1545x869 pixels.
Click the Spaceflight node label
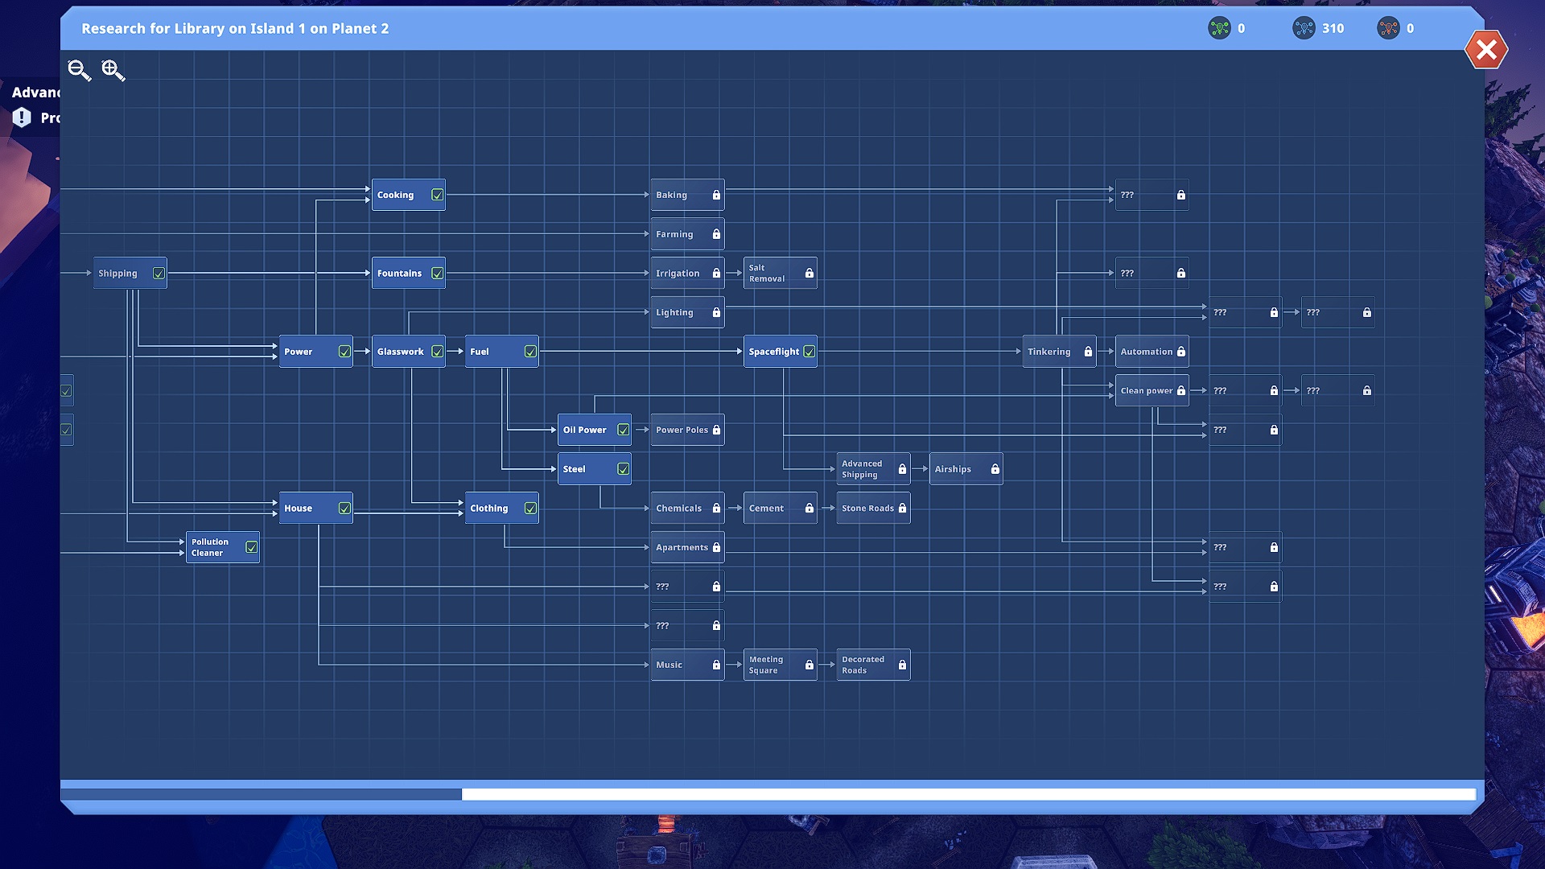click(773, 352)
